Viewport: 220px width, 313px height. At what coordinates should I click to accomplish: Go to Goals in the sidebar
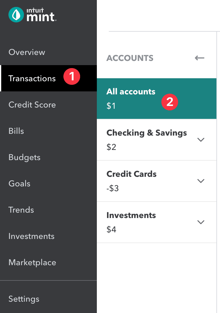19,184
